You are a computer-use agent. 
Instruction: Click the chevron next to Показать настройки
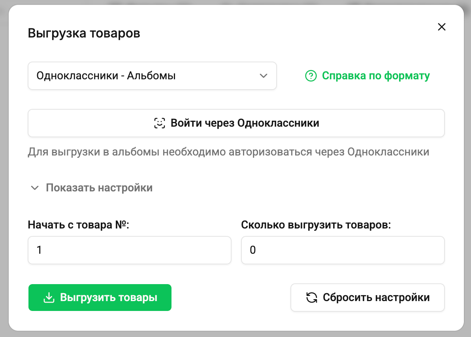point(35,188)
